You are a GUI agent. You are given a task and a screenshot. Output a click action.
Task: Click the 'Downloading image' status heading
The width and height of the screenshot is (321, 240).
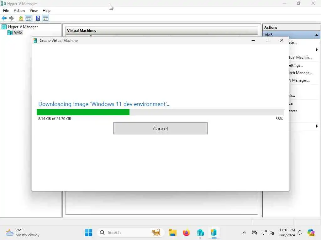pyautogui.click(x=104, y=104)
